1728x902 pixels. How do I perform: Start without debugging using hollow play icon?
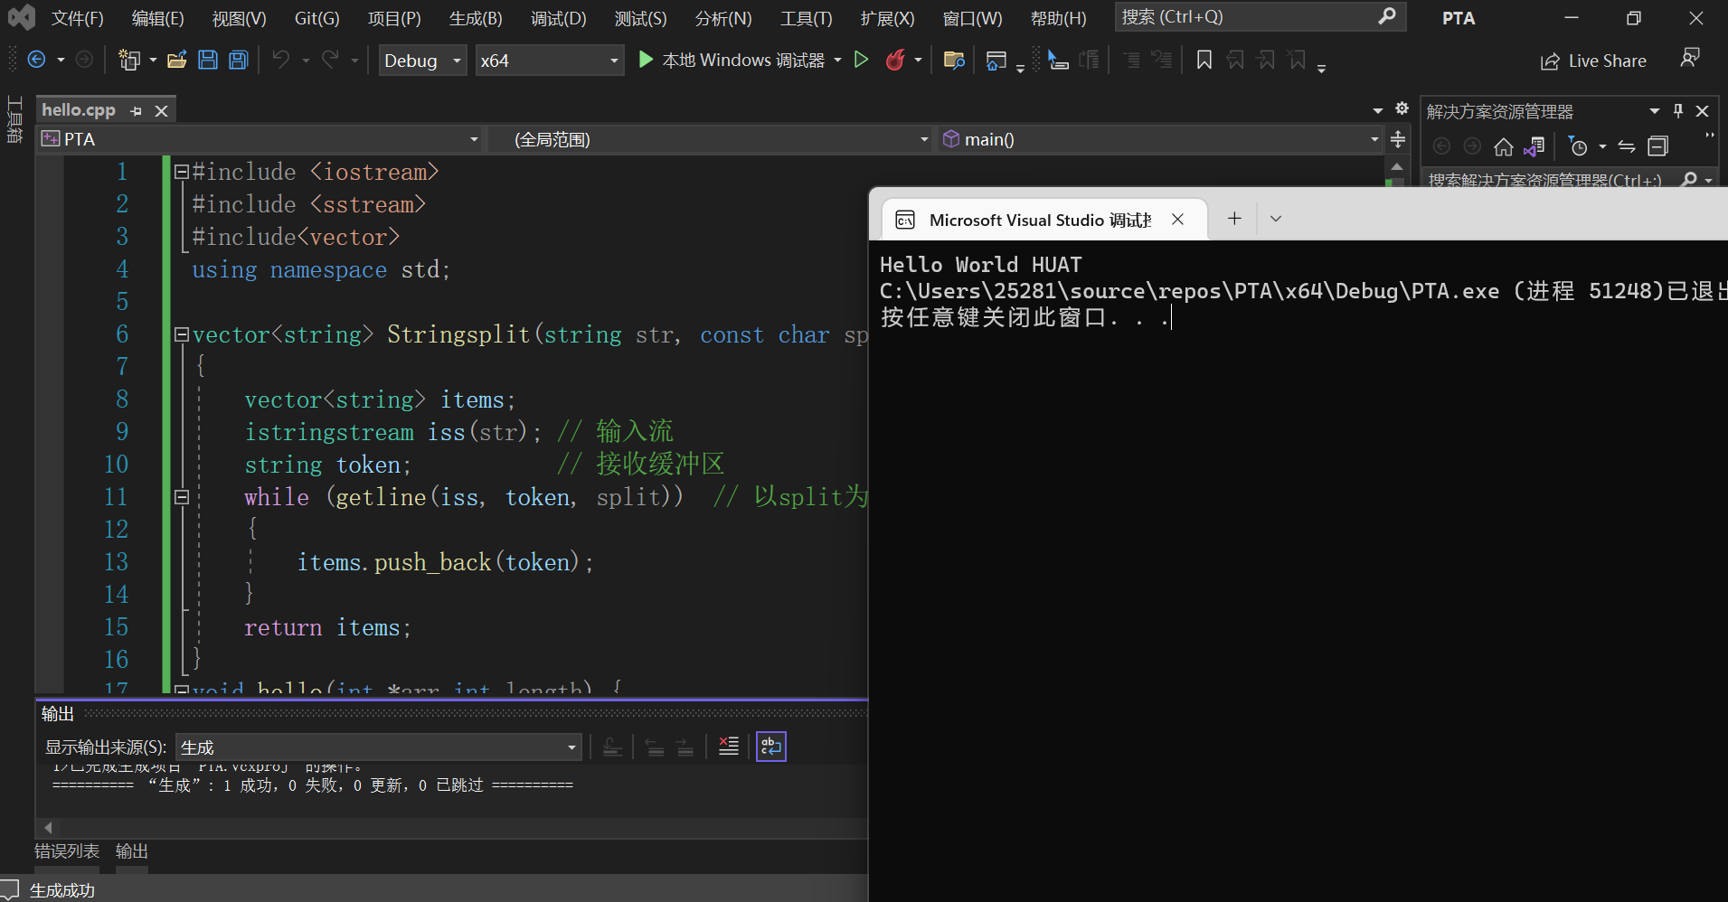(862, 61)
